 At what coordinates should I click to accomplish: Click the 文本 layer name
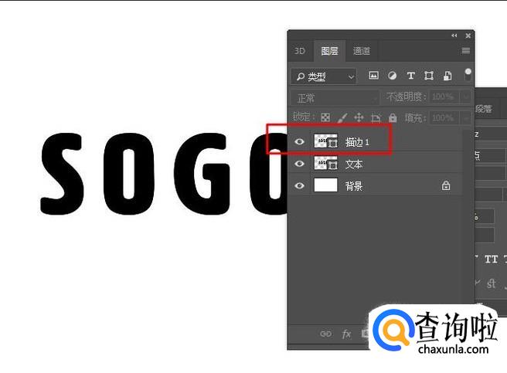click(354, 164)
